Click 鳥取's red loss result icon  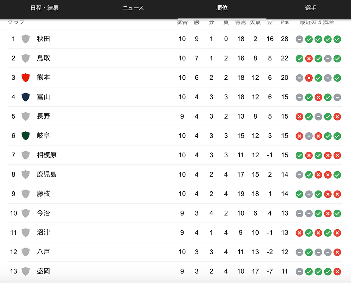(x=309, y=59)
